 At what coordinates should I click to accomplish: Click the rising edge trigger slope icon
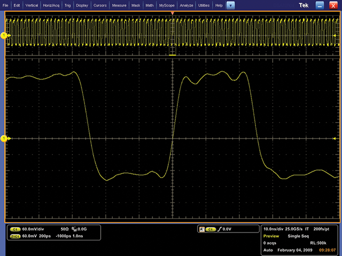coord(220,228)
